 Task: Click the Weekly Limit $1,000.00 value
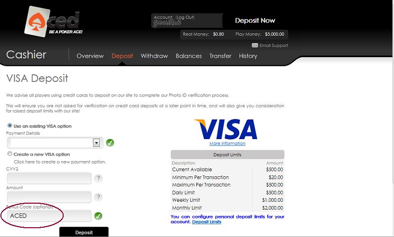tap(273, 200)
